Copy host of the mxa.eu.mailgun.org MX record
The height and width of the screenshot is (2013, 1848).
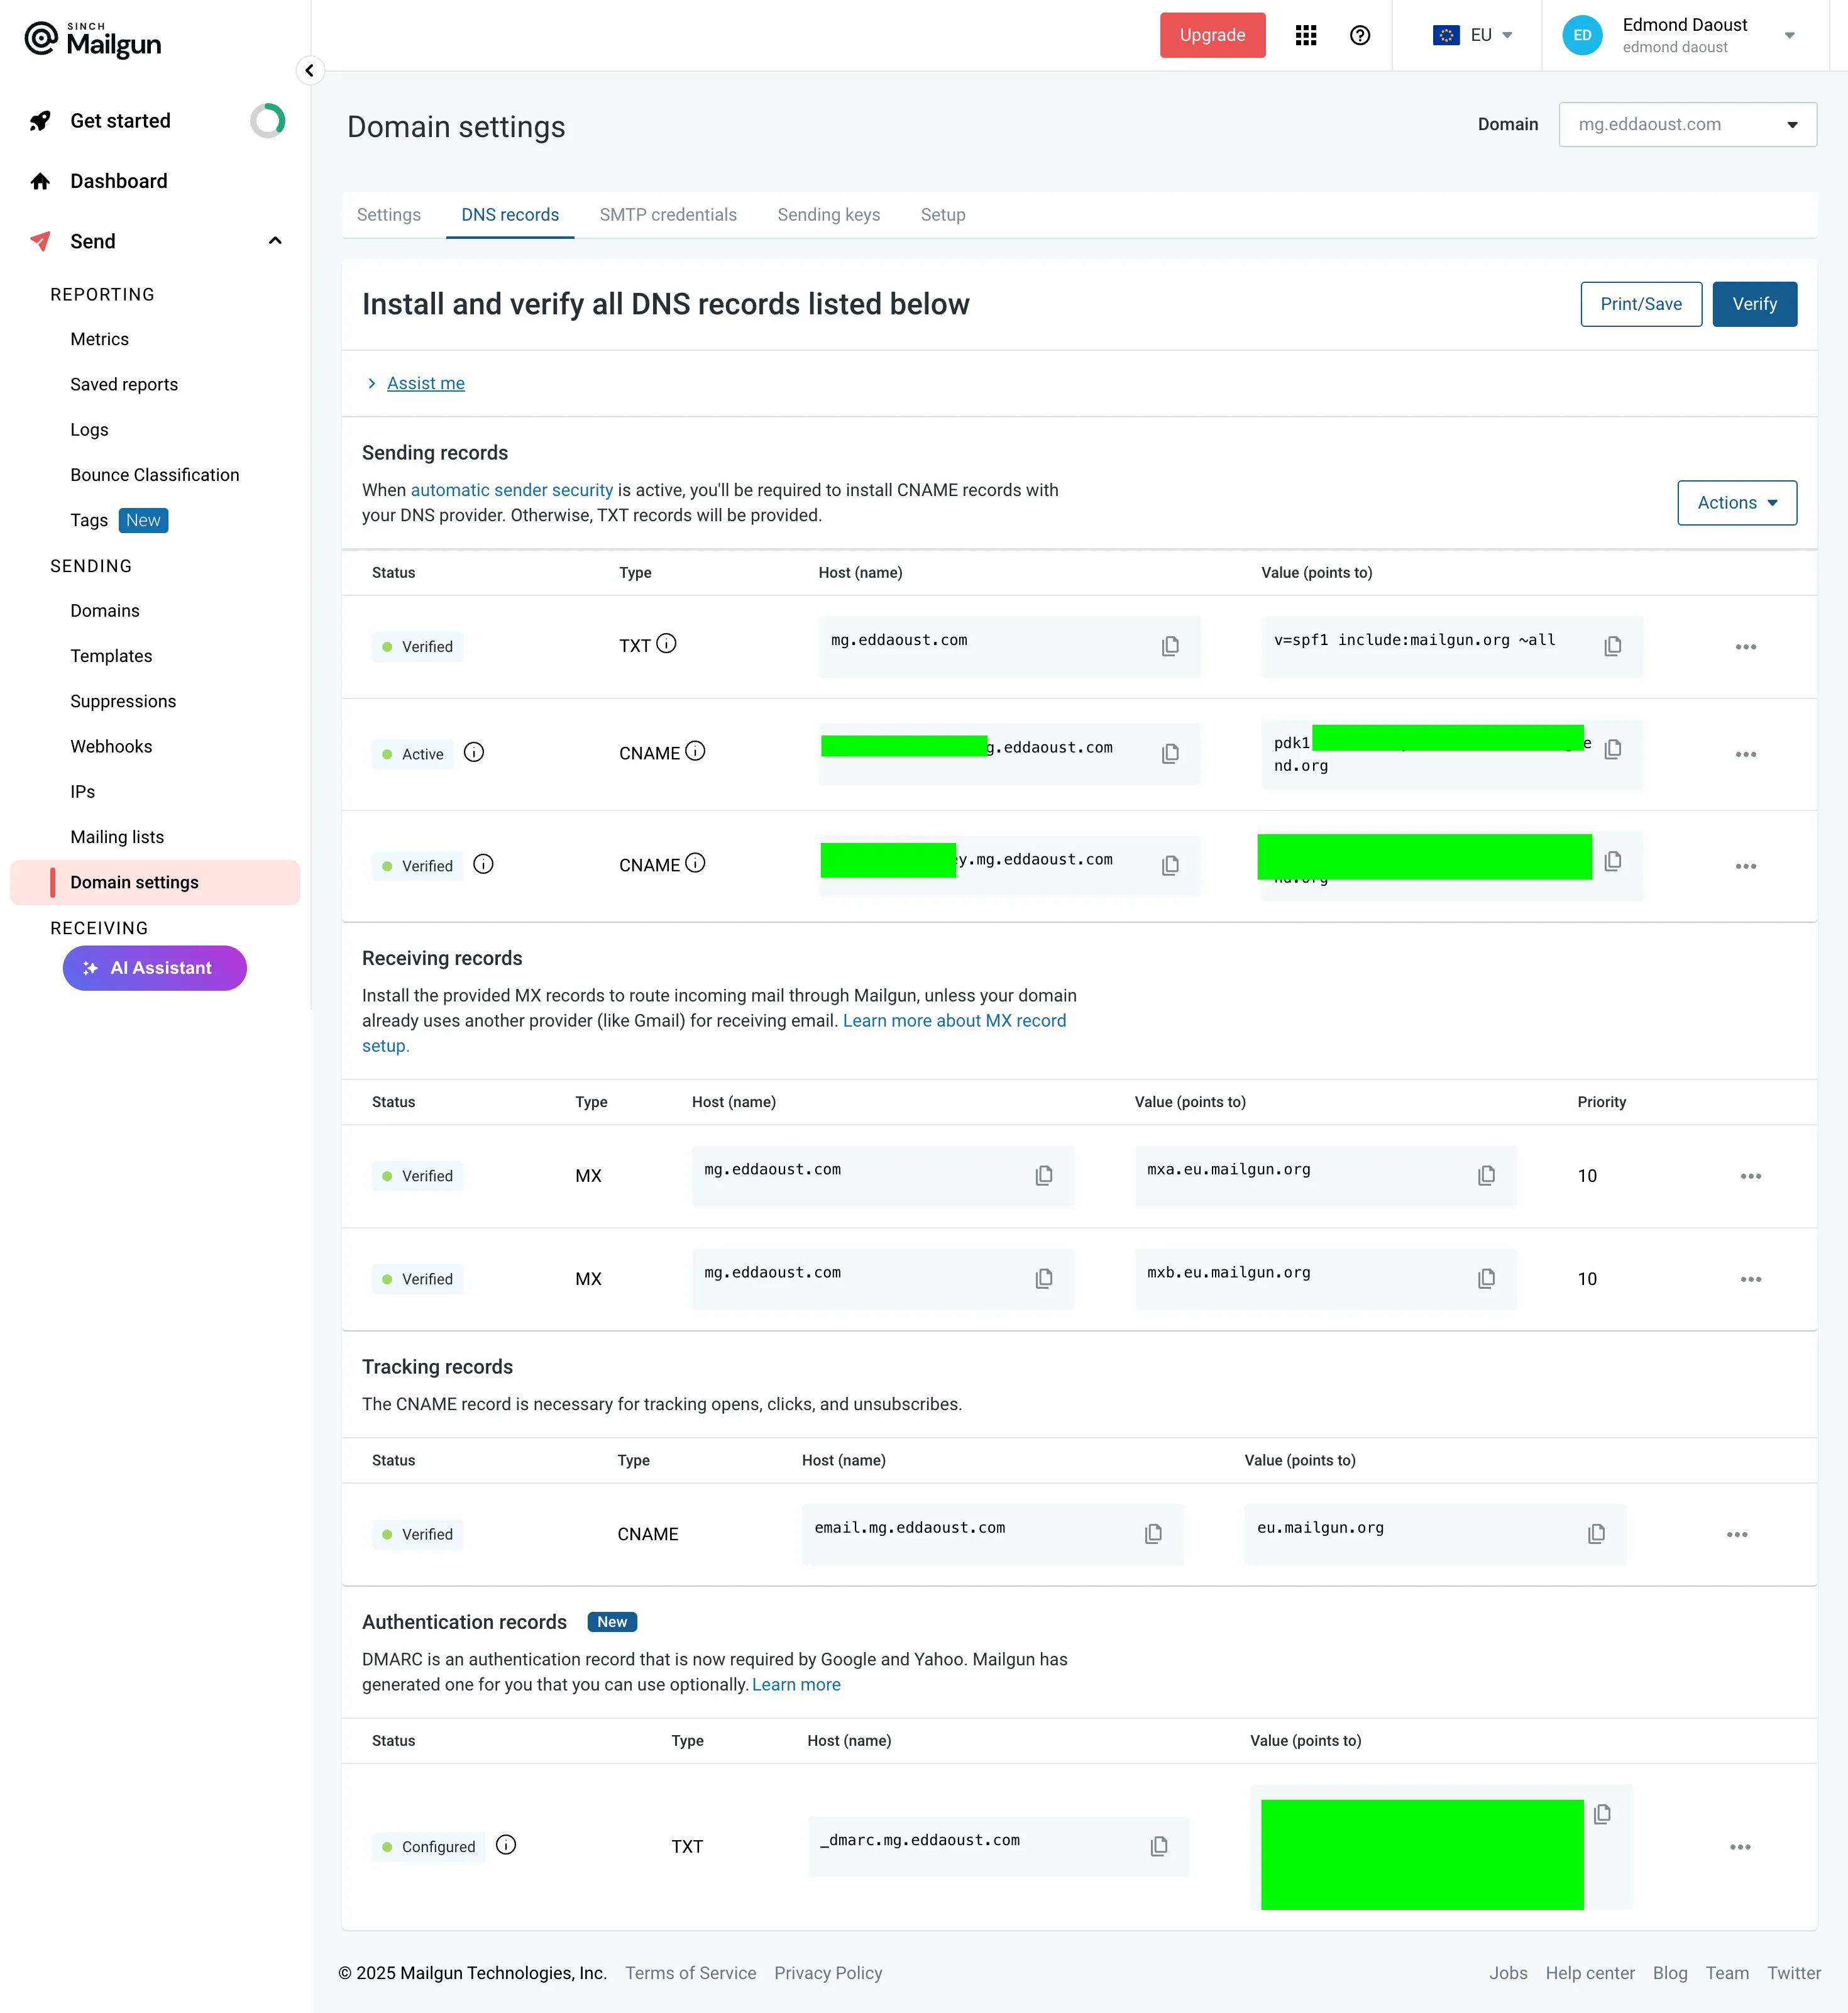pos(1043,1175)
